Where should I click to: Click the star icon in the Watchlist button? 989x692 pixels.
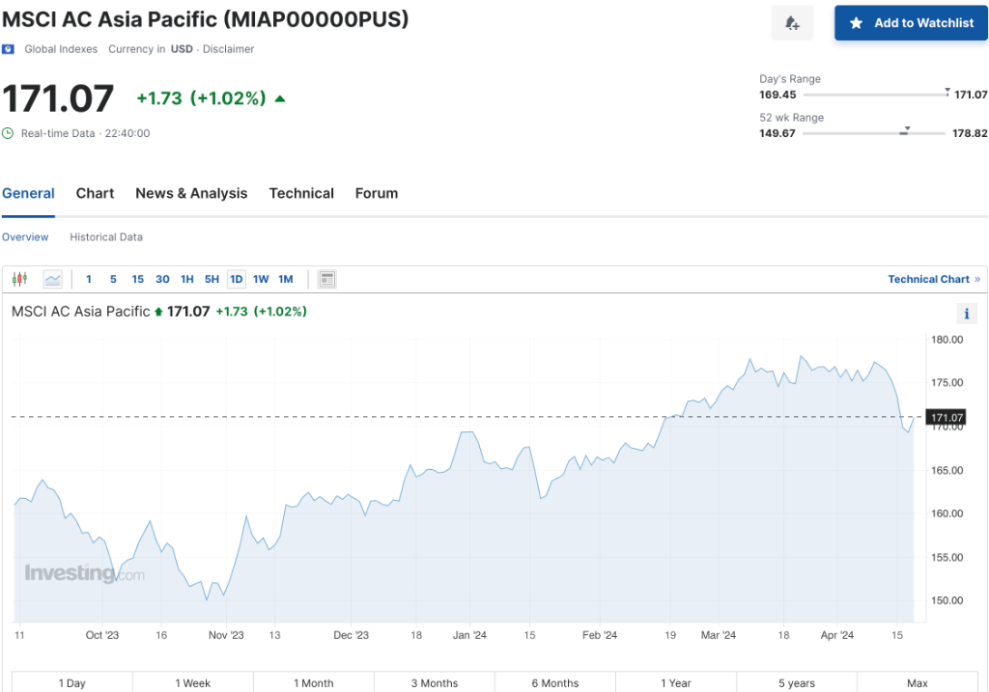point(856,23)
